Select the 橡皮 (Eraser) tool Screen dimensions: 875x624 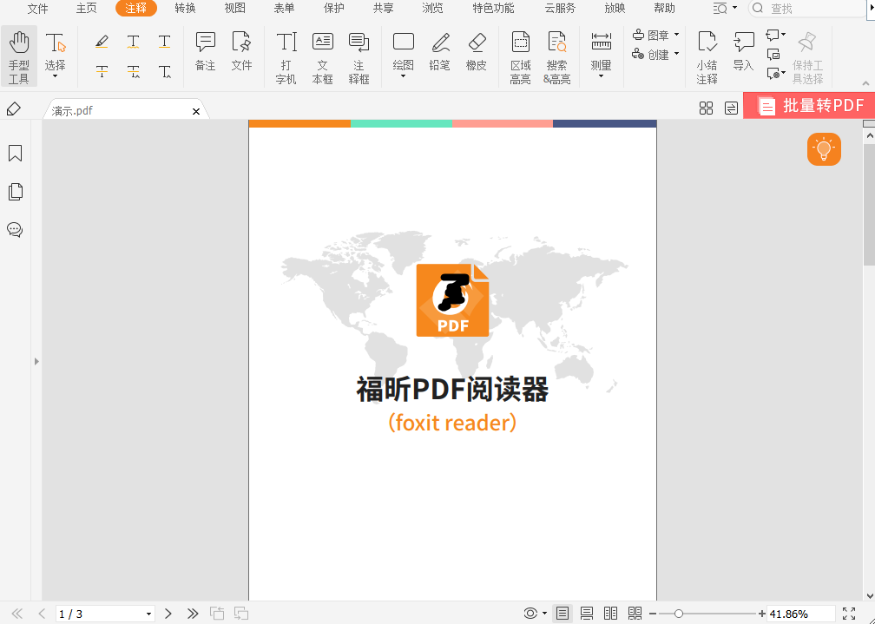point(476,56)
